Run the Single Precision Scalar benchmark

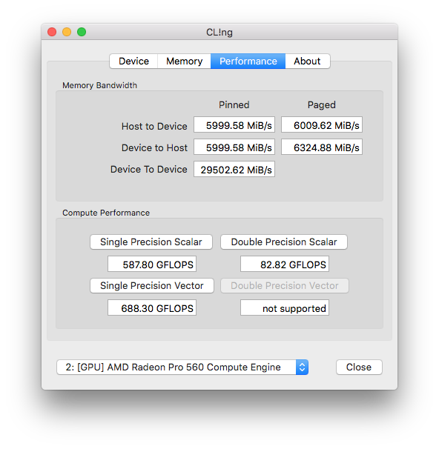pos(151,242)
